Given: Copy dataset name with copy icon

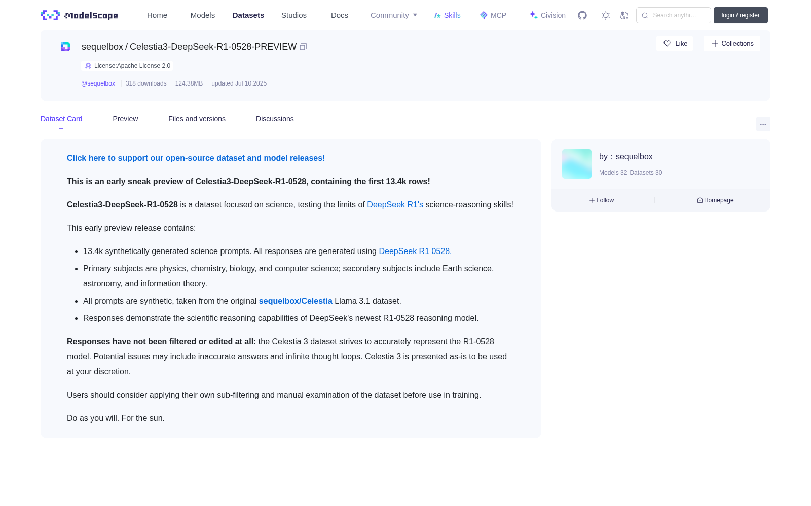Looking at the screenshot, I should (x=303, y=47).
